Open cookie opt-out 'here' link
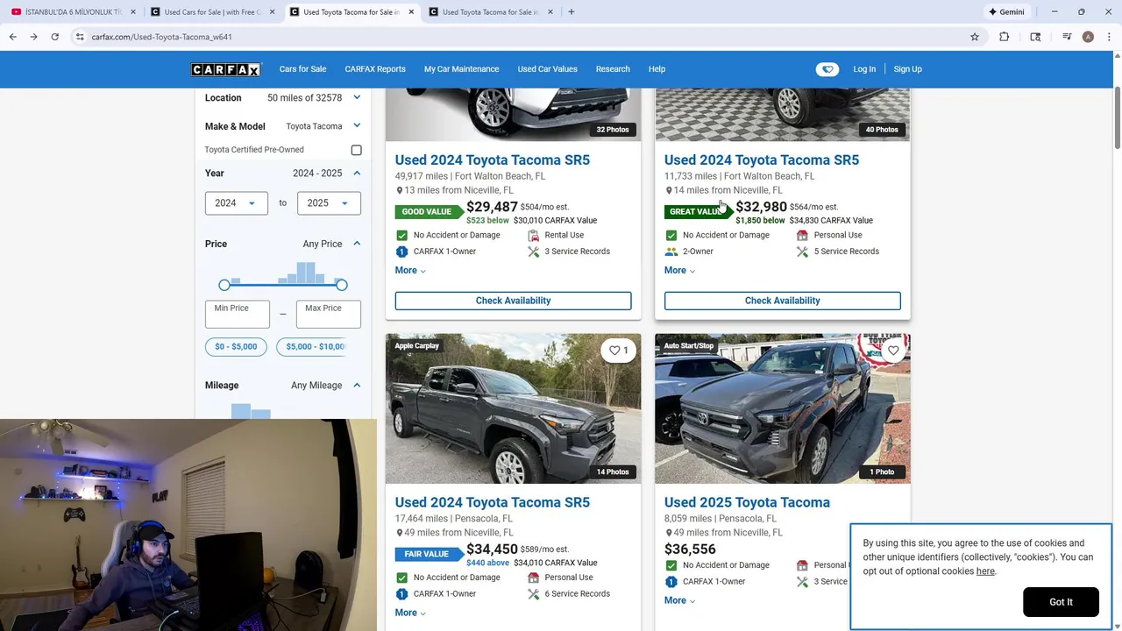This screenshot has height=631, width=1122. (x=985, y=571)
